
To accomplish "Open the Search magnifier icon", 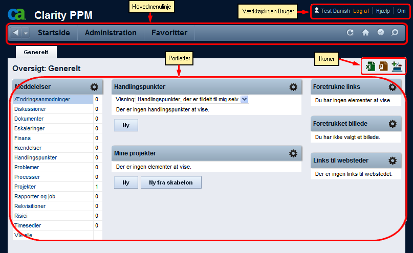I will [395, 32].
